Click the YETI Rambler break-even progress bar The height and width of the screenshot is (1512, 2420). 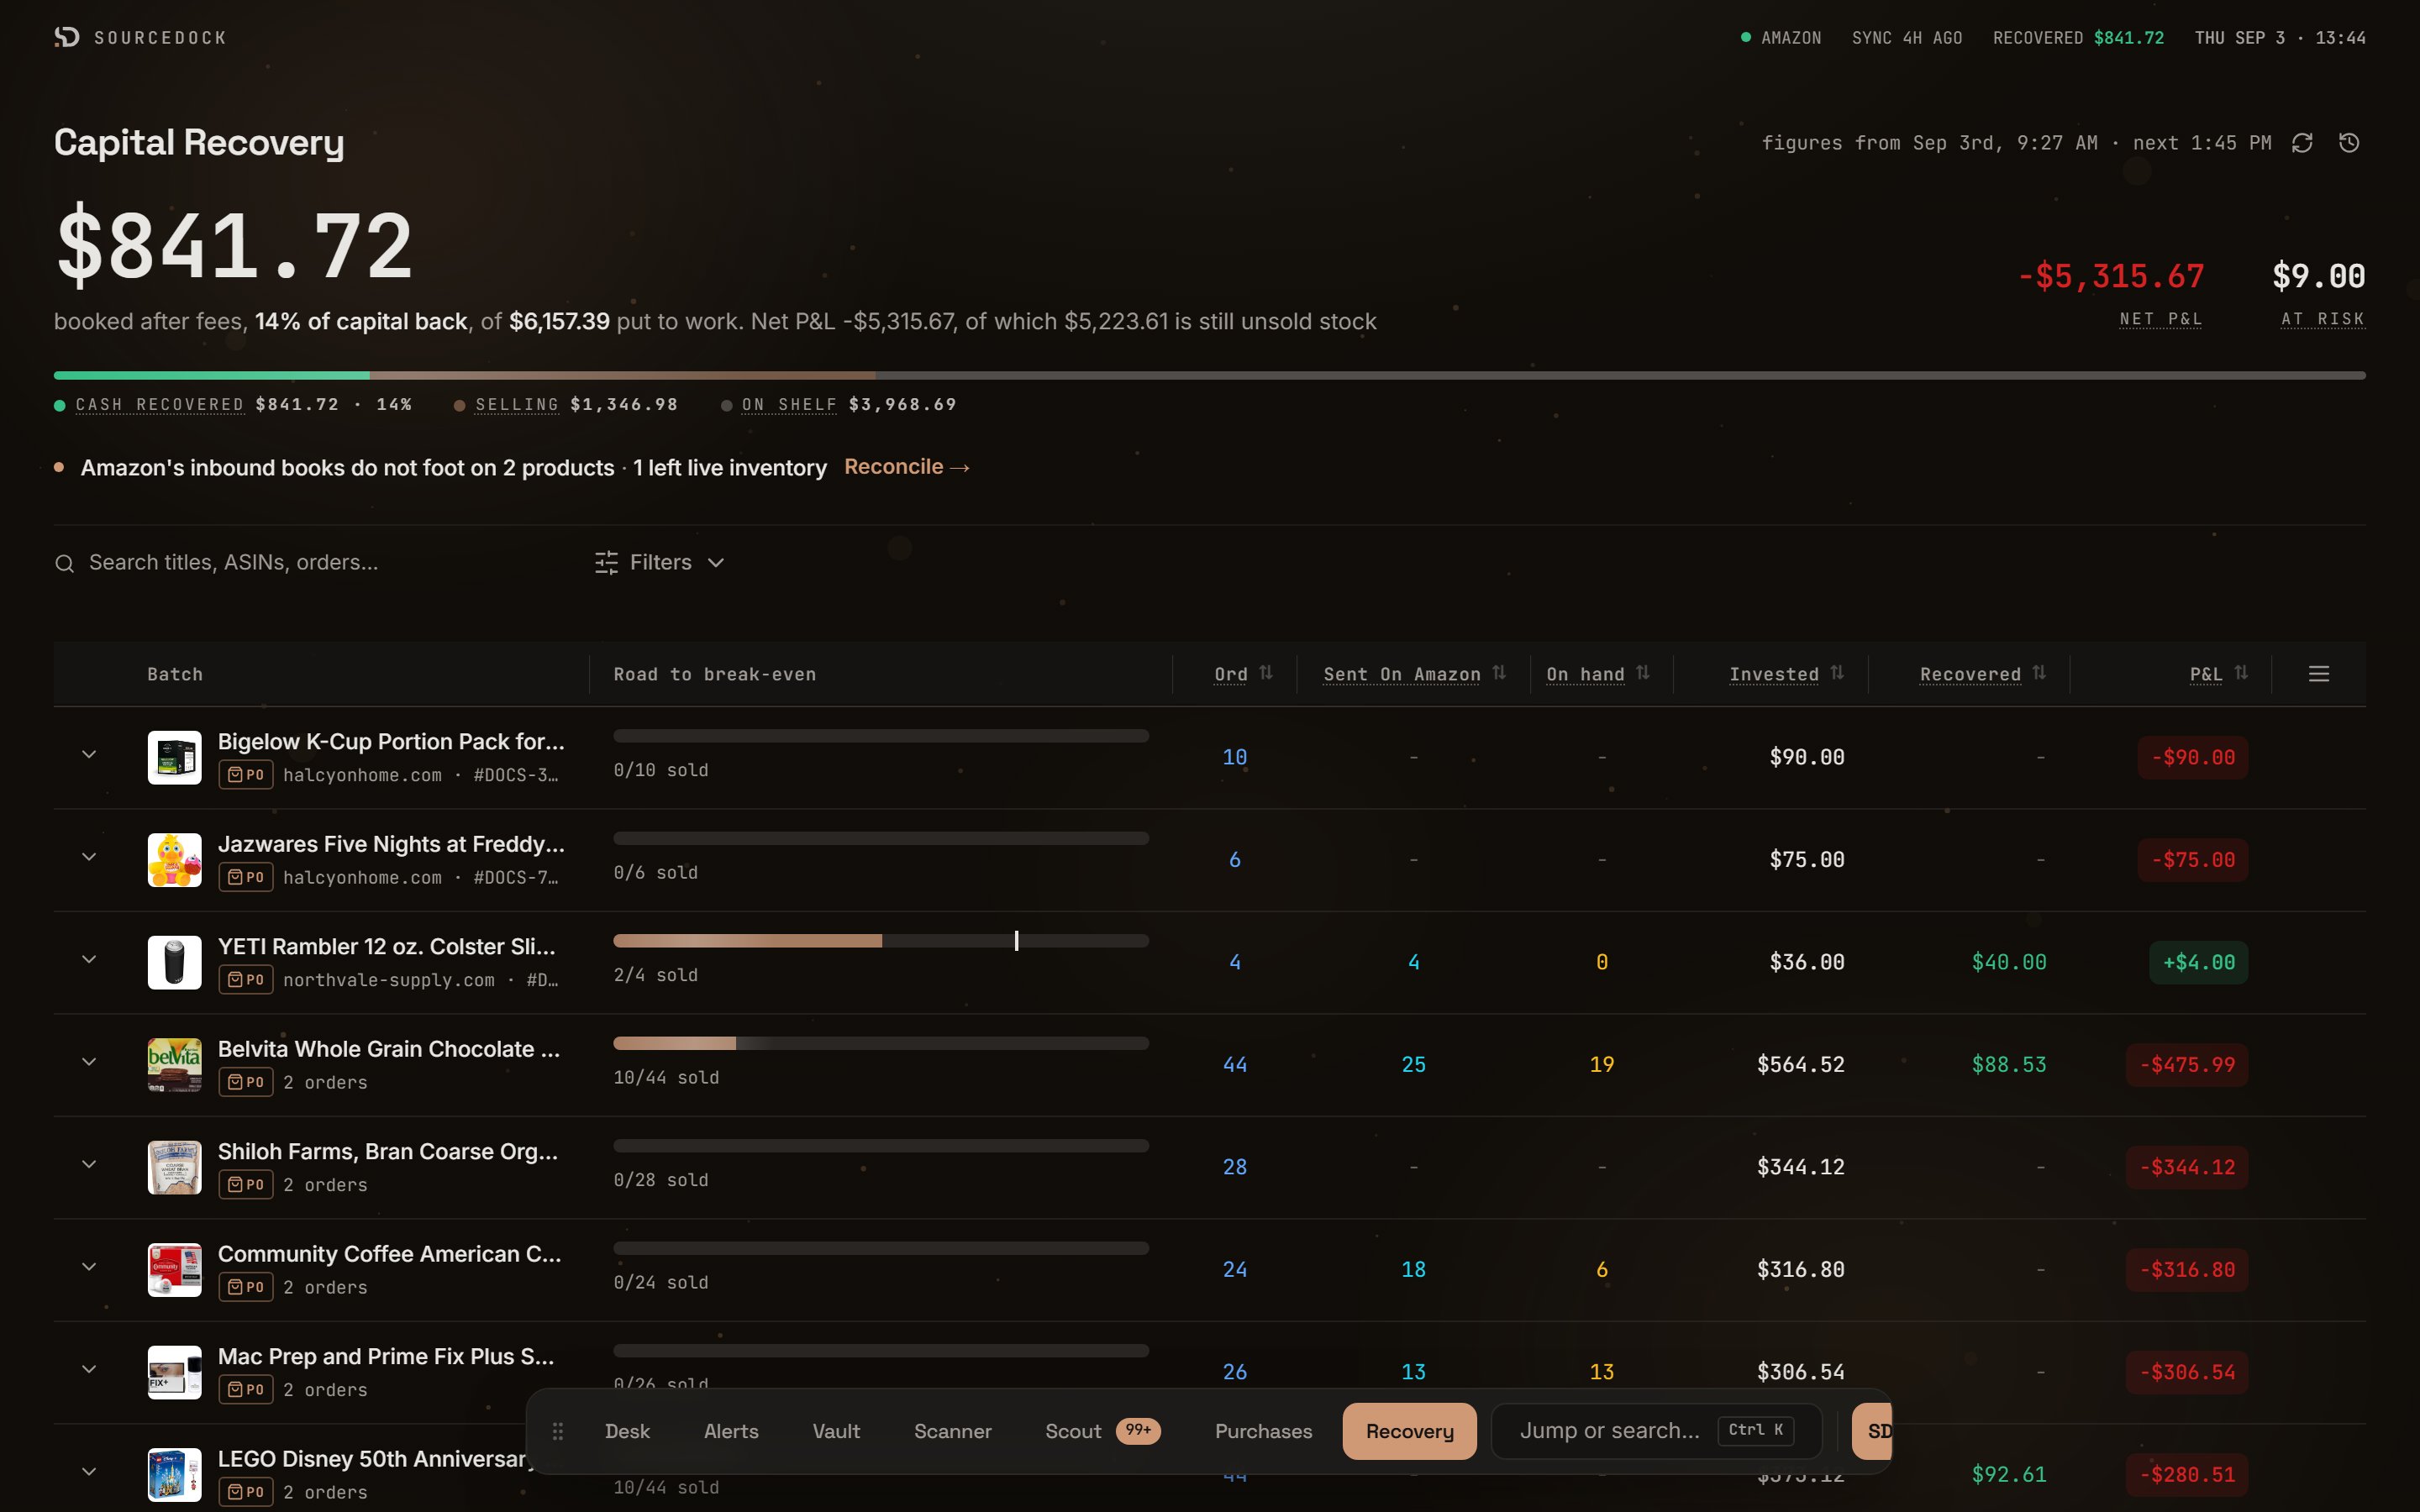click(x=881, y=941)
